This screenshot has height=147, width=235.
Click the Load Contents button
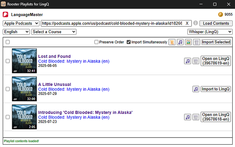(216, 24)
